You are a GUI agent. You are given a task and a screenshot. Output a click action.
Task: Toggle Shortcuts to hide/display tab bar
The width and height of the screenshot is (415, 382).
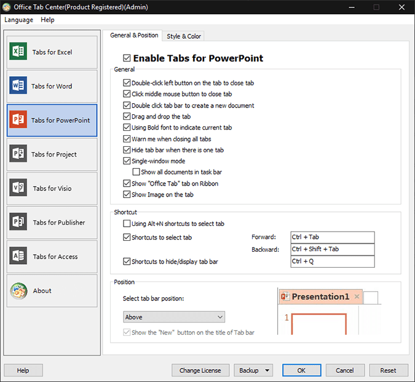pos(127,262)
